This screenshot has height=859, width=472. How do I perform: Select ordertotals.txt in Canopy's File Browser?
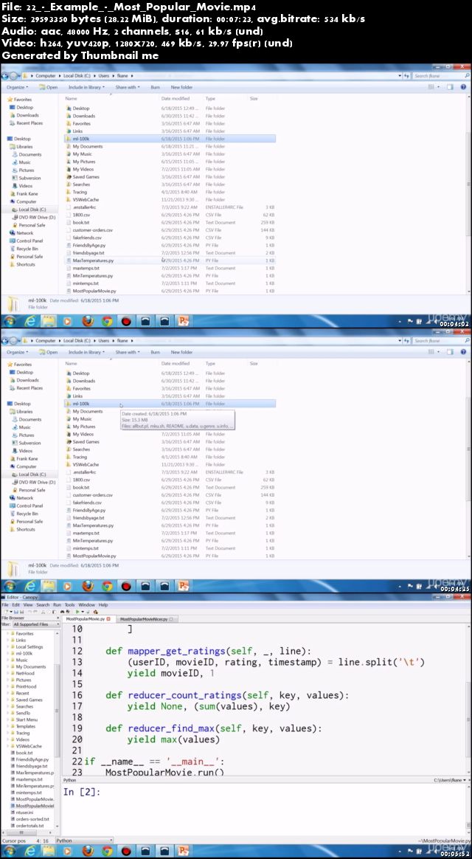point(29,826)
